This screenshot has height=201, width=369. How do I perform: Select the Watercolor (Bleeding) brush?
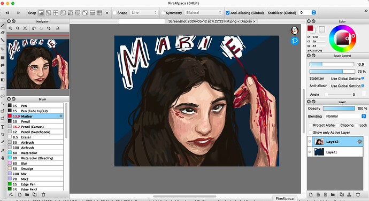[x=35, y=158]
